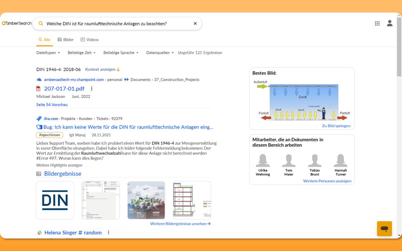Open Helena Singer # random result
Viewport: 402px width, 251px height.
(x=73, y=232)
